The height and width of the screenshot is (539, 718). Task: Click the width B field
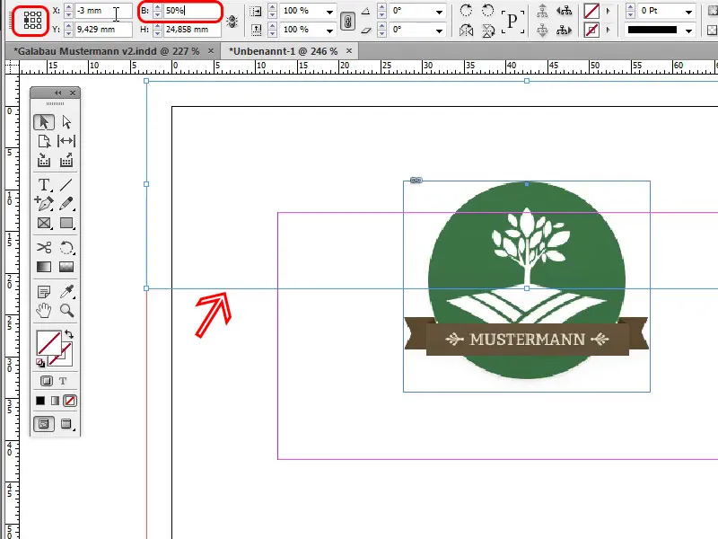pos(192,10)
